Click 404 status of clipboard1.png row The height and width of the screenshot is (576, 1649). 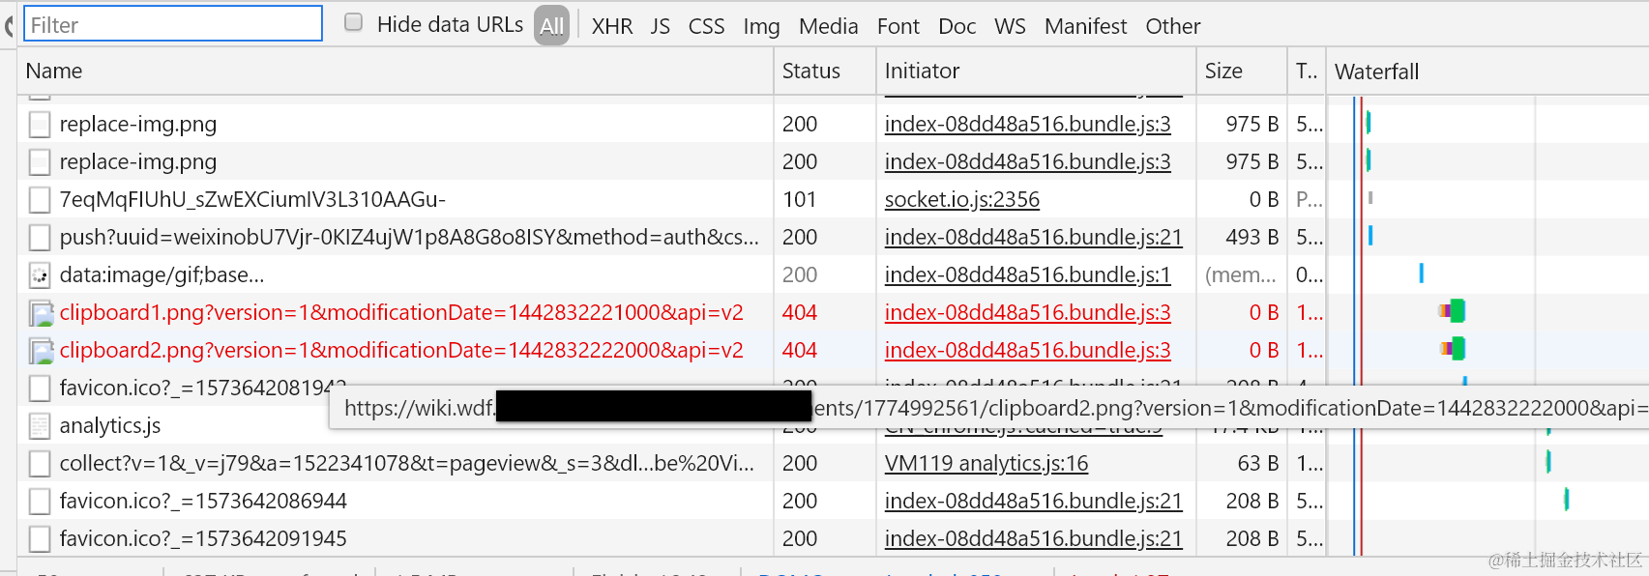tap(800, 312)
